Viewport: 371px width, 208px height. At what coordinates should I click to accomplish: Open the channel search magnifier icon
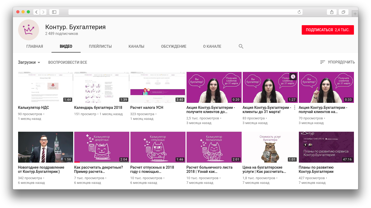tap(241, 46)
